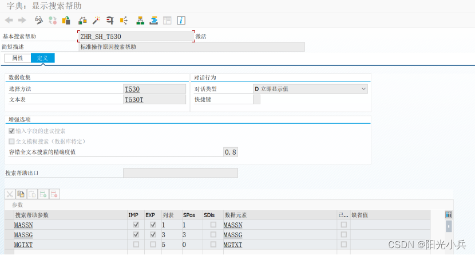Click the forward arrow in the toolbar
This screenshot has height=255, width=475.
tap(22, 20)
